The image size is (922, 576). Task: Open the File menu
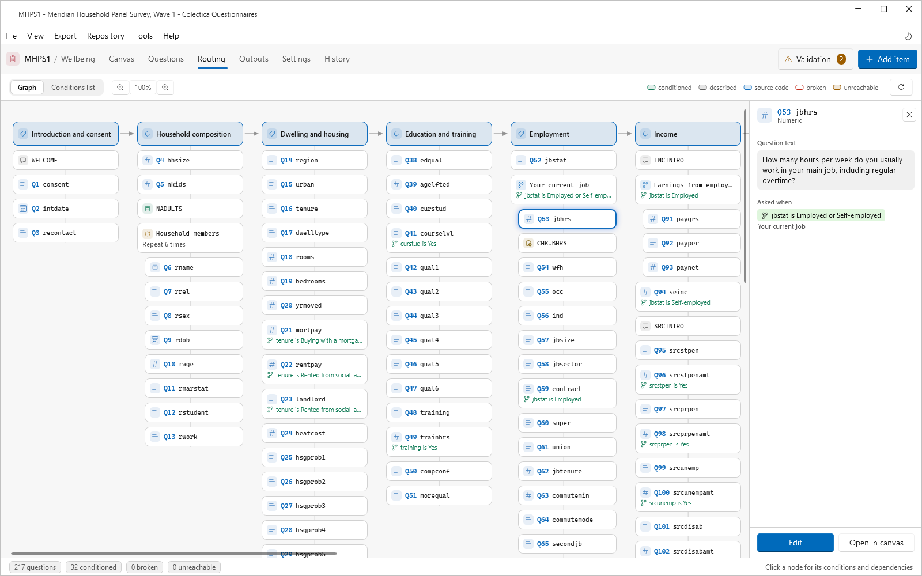tap(11, 36)
